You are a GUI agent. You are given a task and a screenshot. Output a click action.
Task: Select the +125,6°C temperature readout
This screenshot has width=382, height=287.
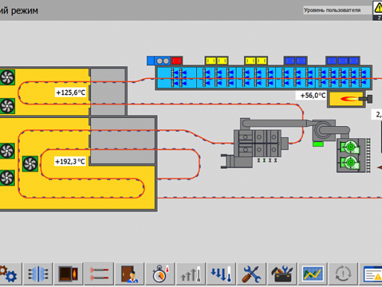point(70,93)
